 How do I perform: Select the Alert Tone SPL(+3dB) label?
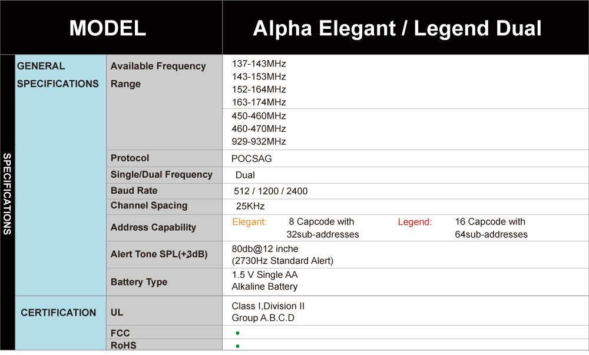(x=159, y=254)
